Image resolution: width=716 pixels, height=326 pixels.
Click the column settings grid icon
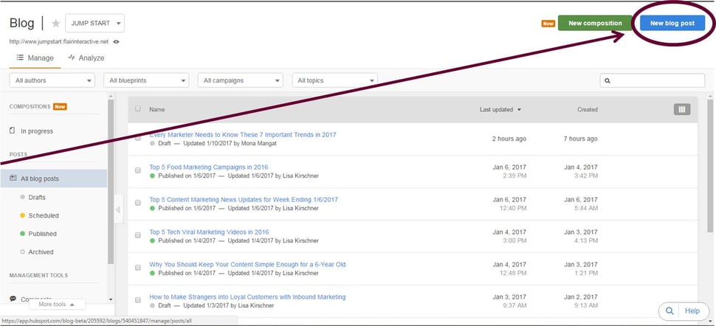coord(682,109)
